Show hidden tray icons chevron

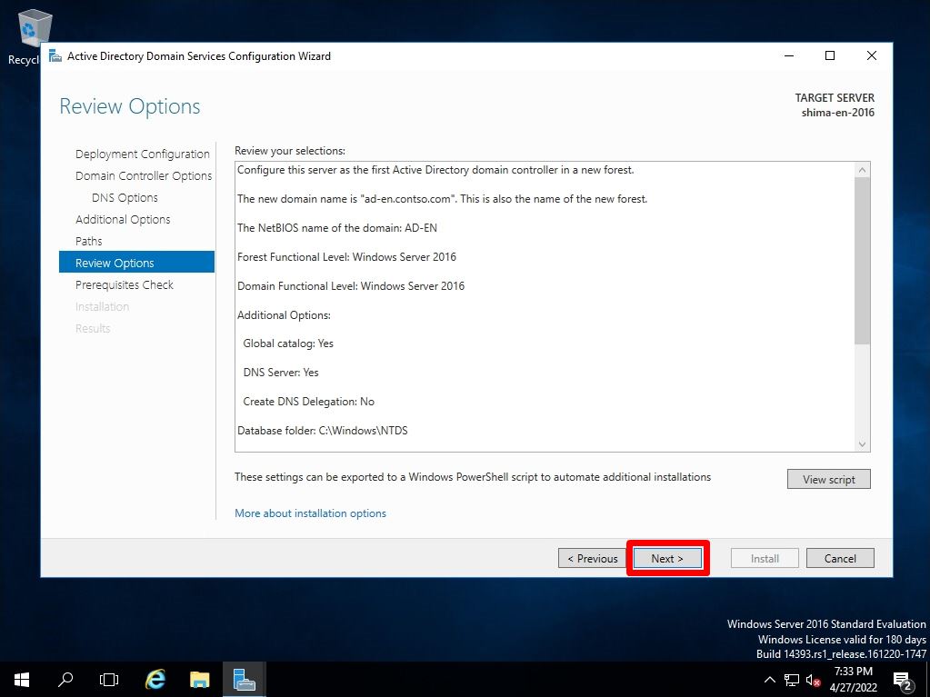(770, 680)
